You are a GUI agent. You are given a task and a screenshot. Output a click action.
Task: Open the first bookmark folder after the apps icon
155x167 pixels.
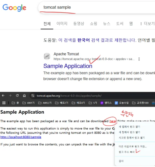(15, 103)
